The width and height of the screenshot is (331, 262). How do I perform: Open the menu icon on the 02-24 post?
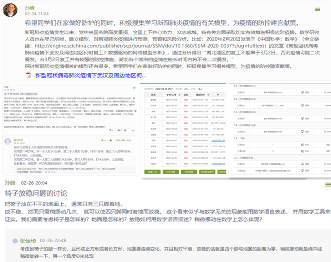pyautogui.click(x=317, y=9)
